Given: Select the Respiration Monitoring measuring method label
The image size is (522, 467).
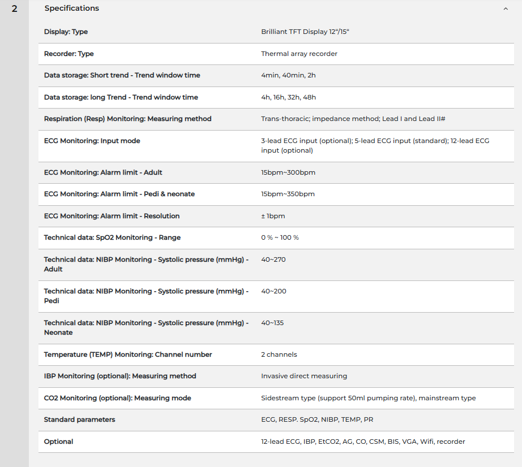Looking at the screenshot, I should (127, 119).
